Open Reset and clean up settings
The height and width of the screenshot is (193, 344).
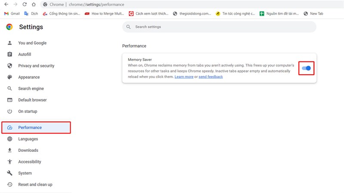click(x=35, y=184)
